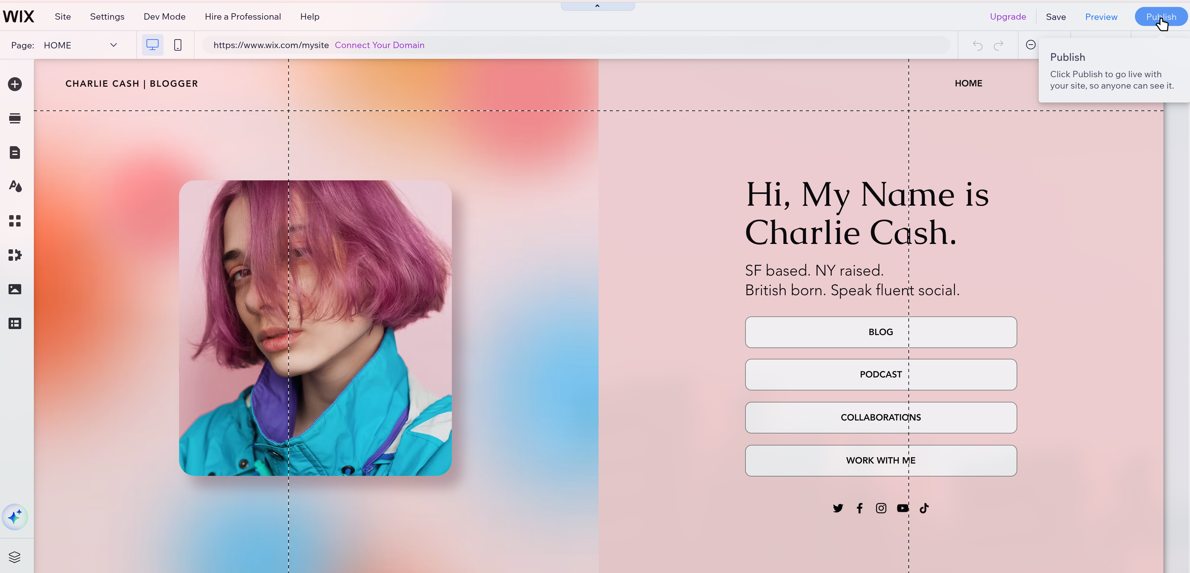Open the Add Elements plus icon

pos(15,84)
